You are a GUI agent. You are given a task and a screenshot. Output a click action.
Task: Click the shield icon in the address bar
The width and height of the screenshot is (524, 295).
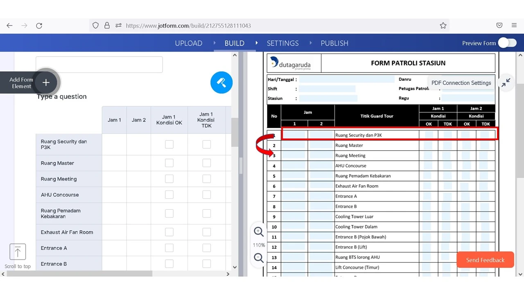[x=95, y=25]
